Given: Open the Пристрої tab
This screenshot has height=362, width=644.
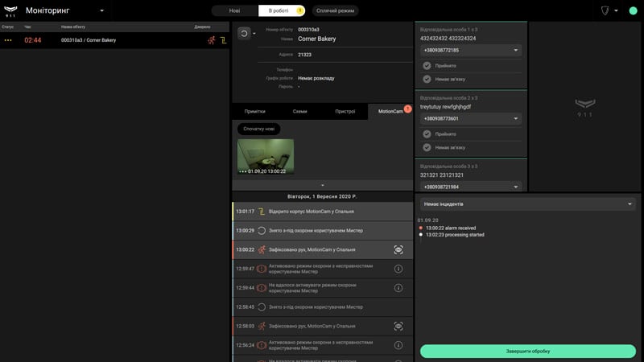Looking at the screenshot, I should (345, 111).
